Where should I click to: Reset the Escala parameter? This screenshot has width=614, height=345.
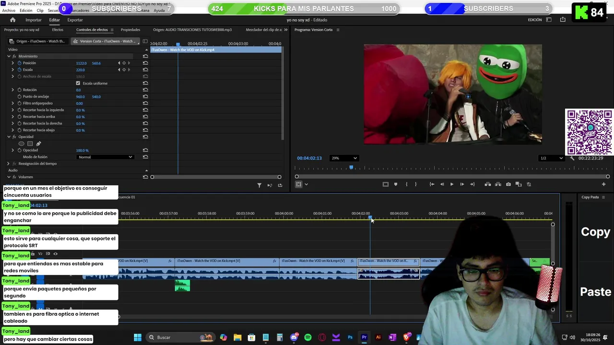click(x=145, y=70)
